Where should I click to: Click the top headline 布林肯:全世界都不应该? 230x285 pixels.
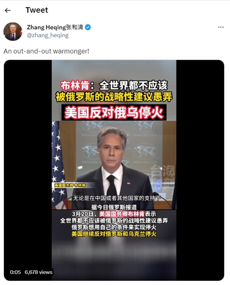tap(114, 85)
